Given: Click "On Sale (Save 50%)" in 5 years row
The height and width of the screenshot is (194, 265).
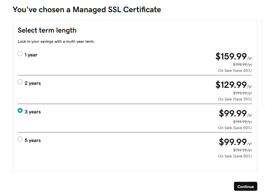Looking at the screenshot, I should (235, 156).
